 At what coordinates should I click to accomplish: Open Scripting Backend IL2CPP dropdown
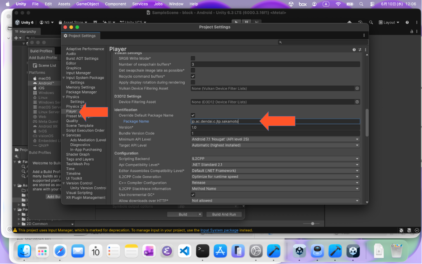(275, 159)
